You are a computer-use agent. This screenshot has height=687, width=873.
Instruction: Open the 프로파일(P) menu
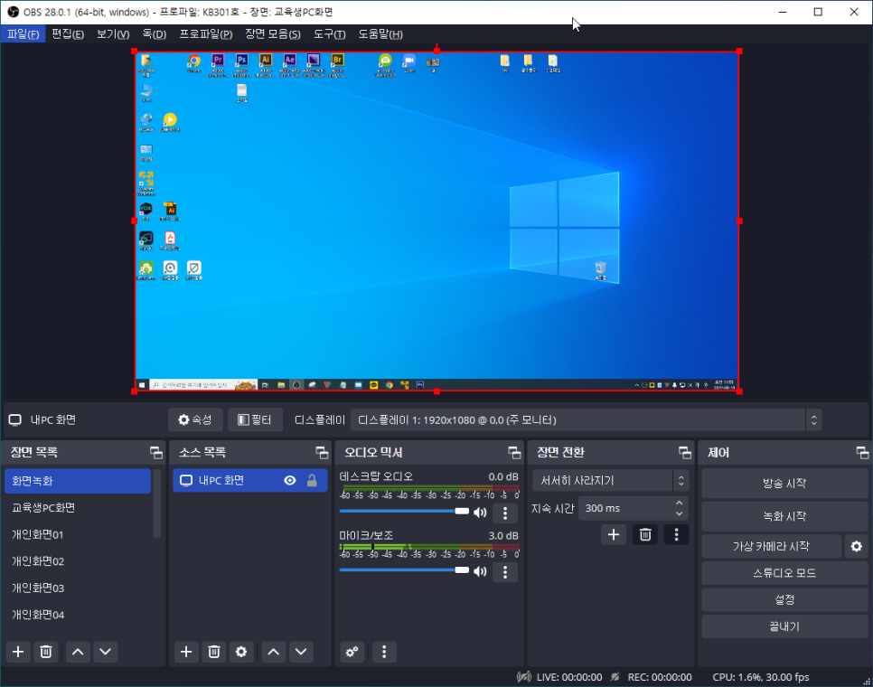pyautogui.click(x=206, y=34)
